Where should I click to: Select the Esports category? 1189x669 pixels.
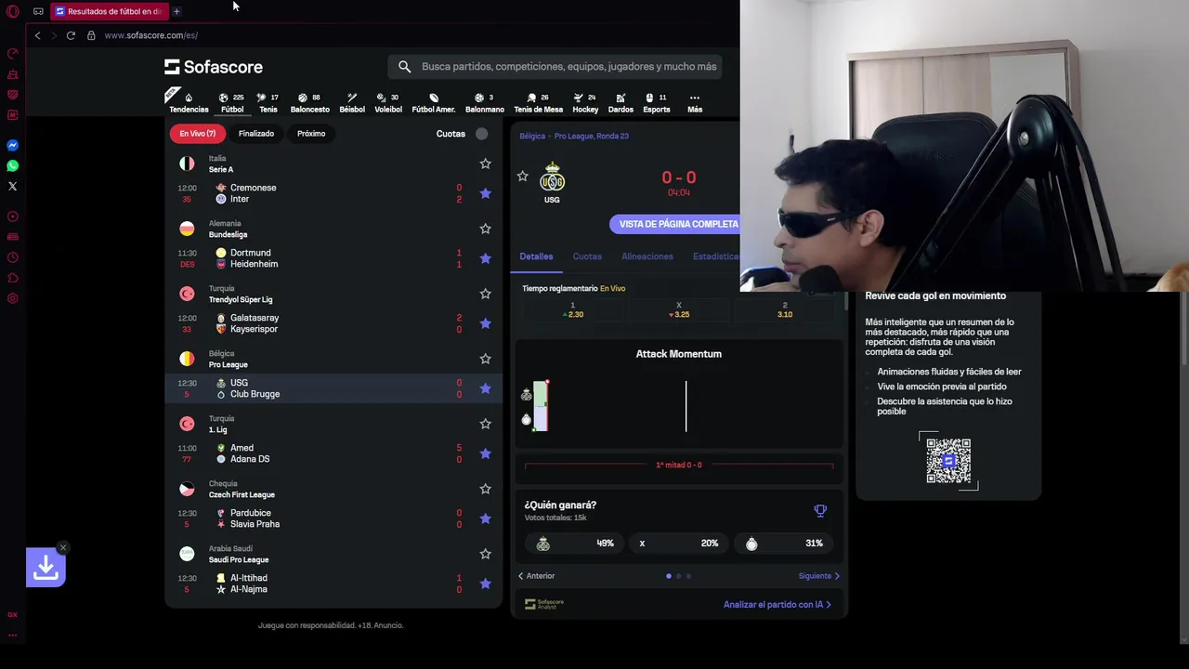(656, 102)
